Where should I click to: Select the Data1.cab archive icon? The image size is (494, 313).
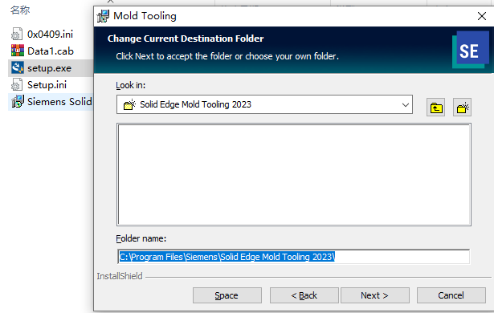(x=18, y=51)
